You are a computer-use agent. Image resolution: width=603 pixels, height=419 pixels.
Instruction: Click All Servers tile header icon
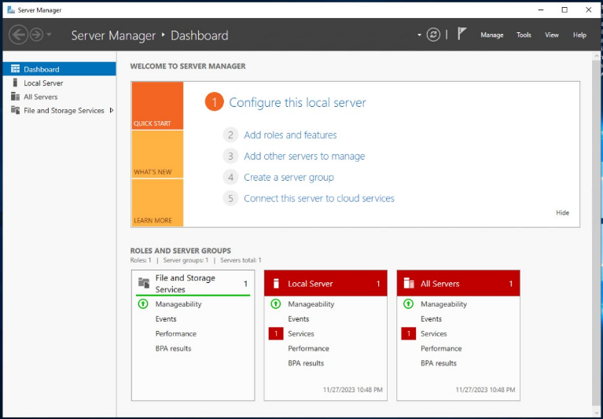point(409,283)
